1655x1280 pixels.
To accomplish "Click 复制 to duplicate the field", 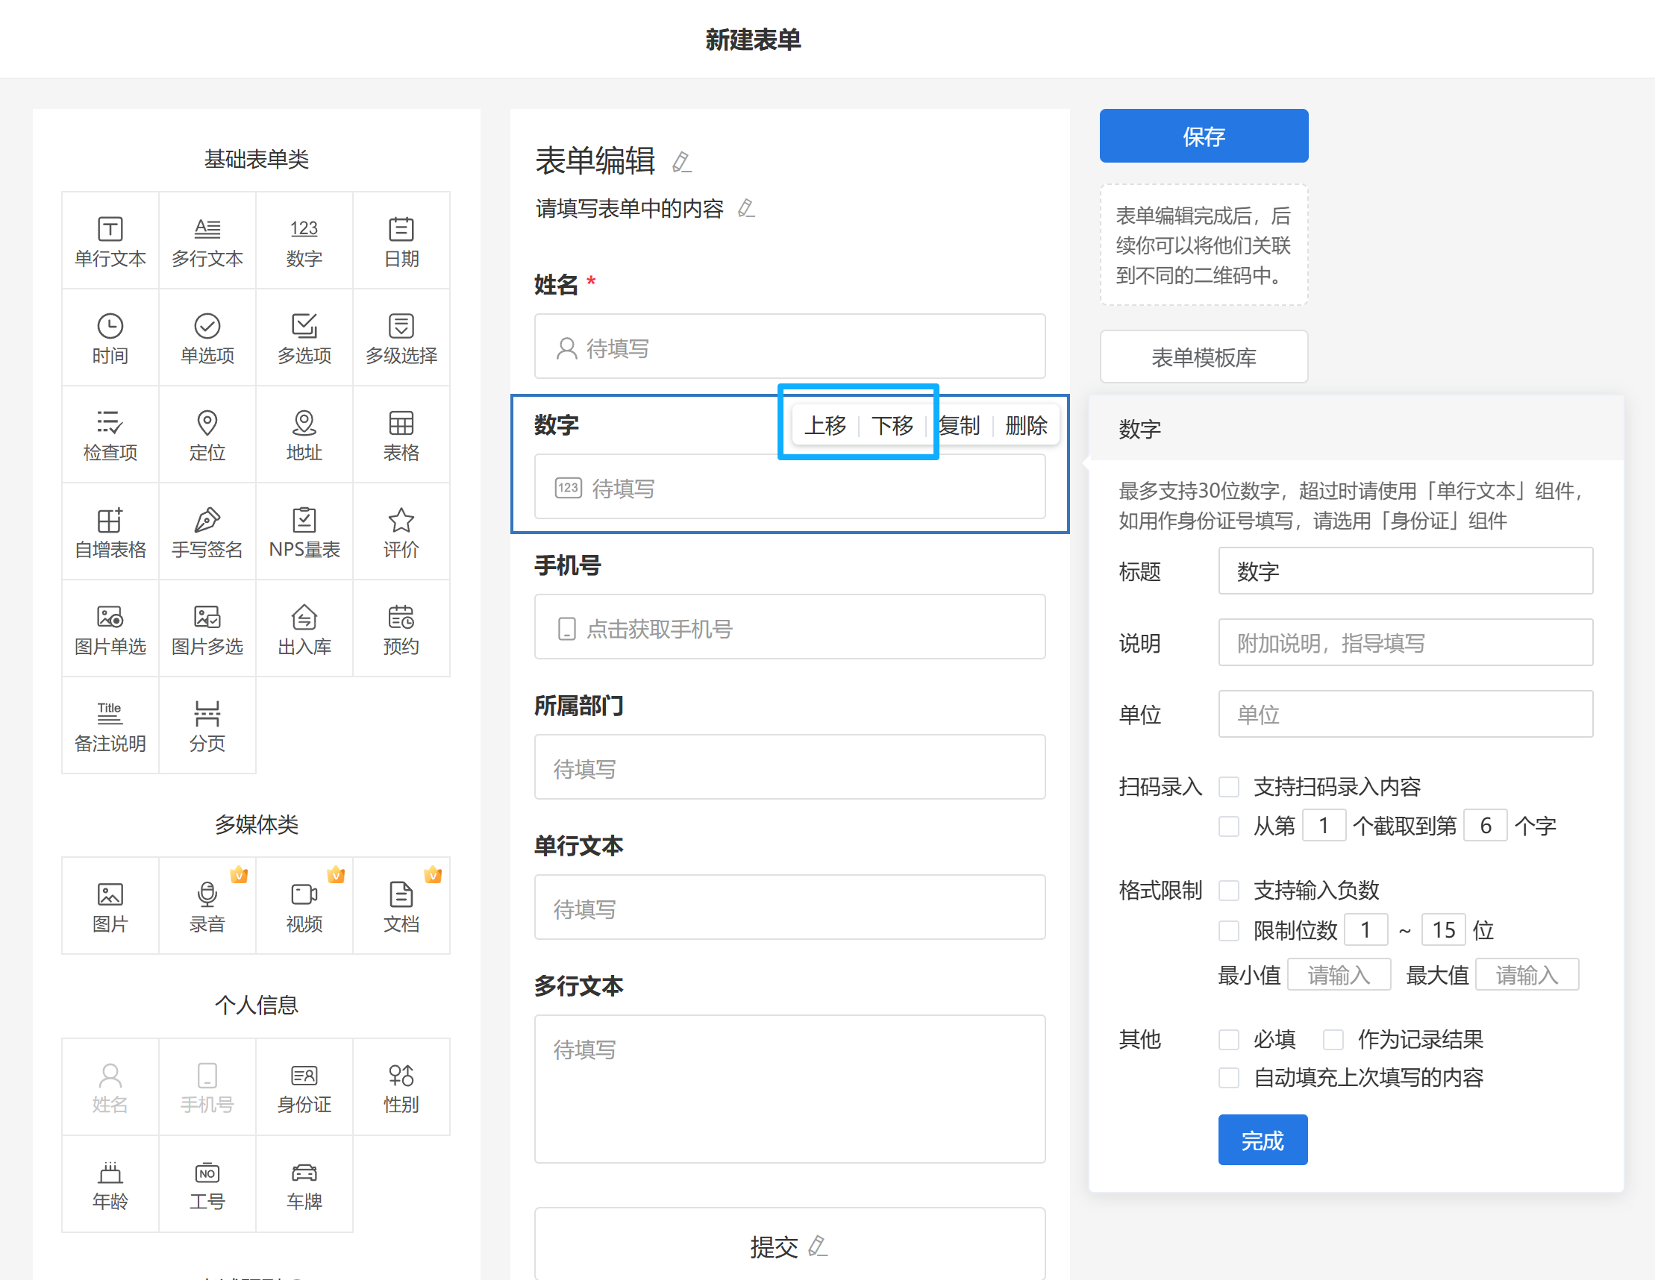I will (x=960, y=426).
